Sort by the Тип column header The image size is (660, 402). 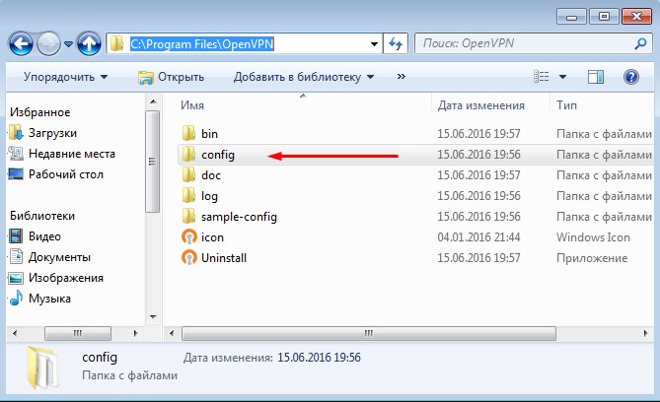click(x=566, y=105)
